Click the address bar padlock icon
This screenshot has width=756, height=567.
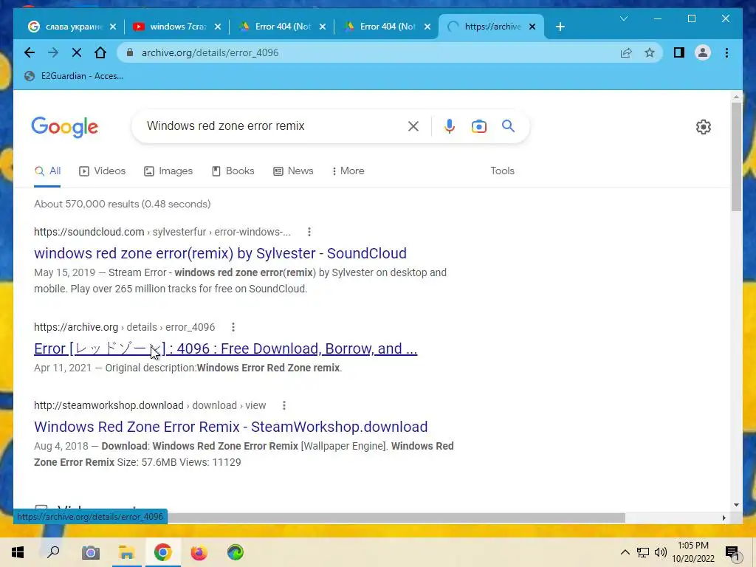click(x=130, y=52)
